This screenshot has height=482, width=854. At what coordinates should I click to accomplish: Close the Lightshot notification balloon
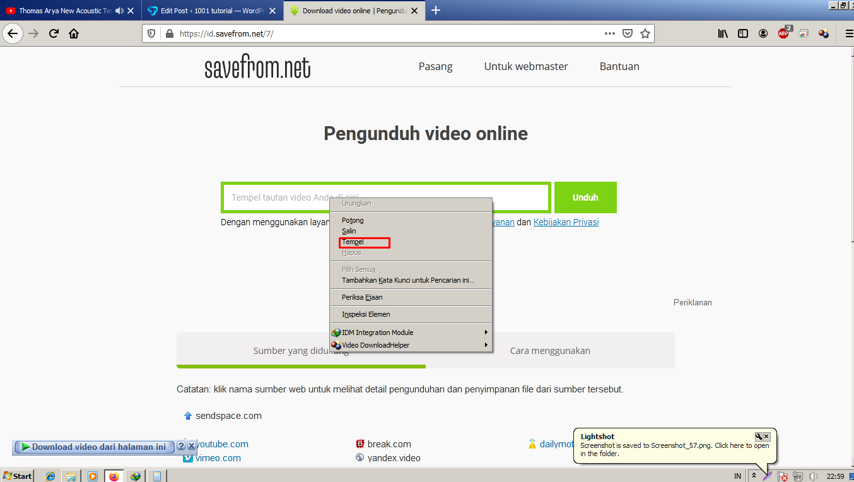(767, 437)
